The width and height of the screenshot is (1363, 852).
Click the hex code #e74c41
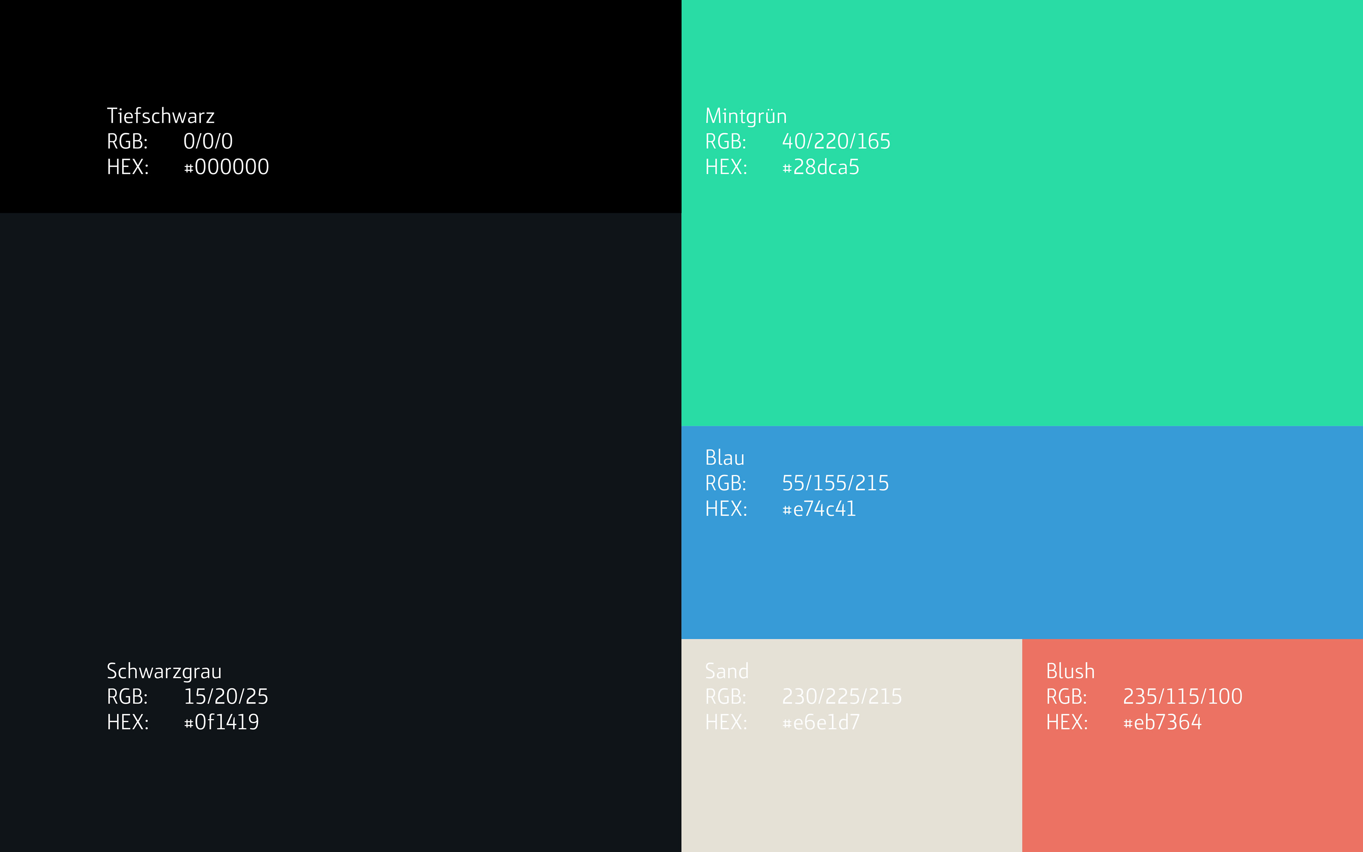pyautogui.click(x=819, y=509)
